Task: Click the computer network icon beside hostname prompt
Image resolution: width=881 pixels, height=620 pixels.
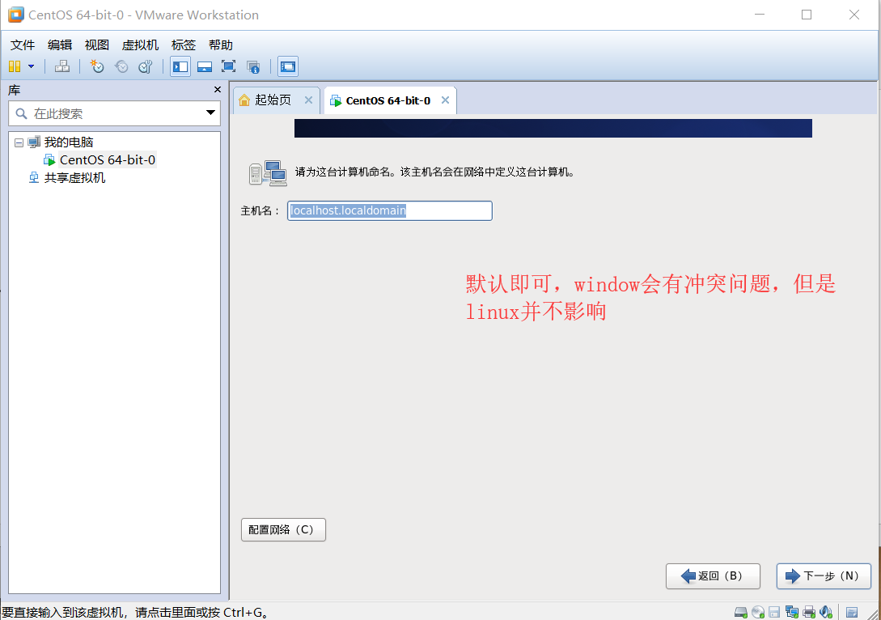Action: [x=268, y=173]
